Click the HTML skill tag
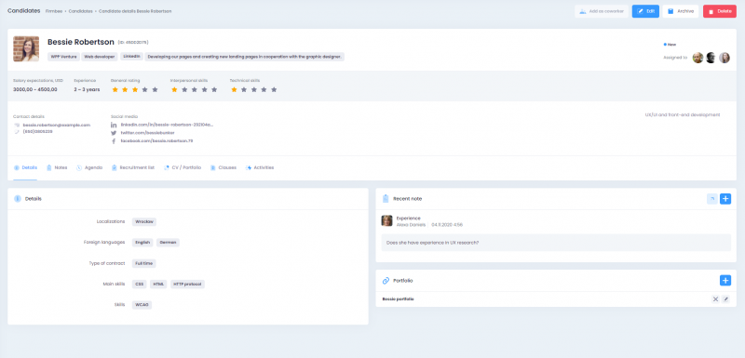745x358 pixels. (158, 284)
